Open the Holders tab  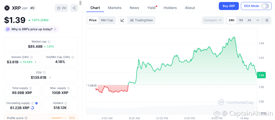click(170, 8)
